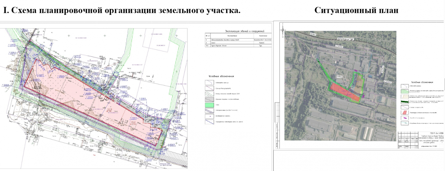Select row 1 of the buildings explication table
The width and height of the screenshot is (445, 171).
click(239, 40)
